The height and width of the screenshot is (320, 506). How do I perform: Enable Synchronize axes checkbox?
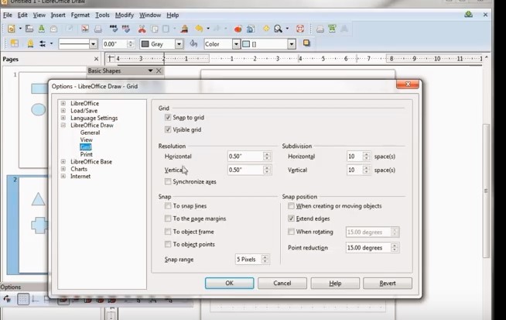coord(168,182)
